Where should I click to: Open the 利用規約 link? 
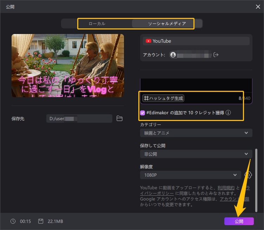point(226,188)
